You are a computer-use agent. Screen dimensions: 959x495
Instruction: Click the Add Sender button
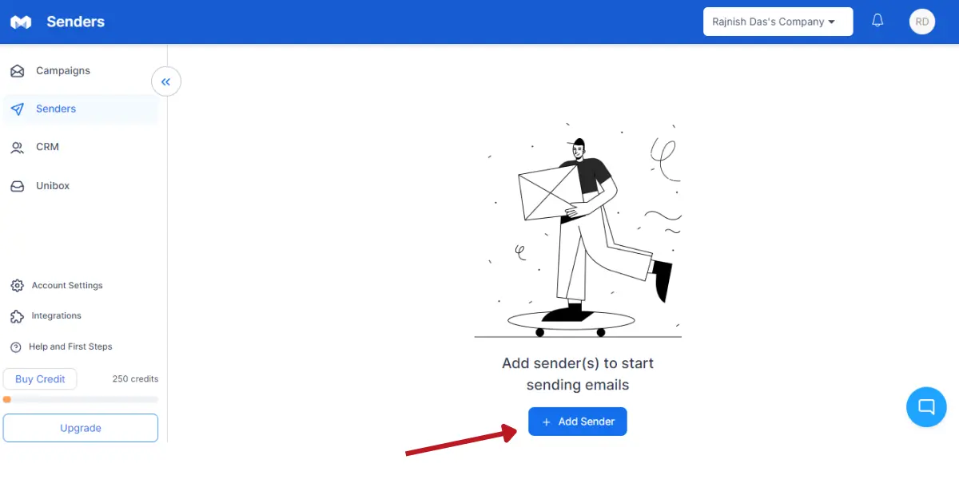(x=577, y=422)
